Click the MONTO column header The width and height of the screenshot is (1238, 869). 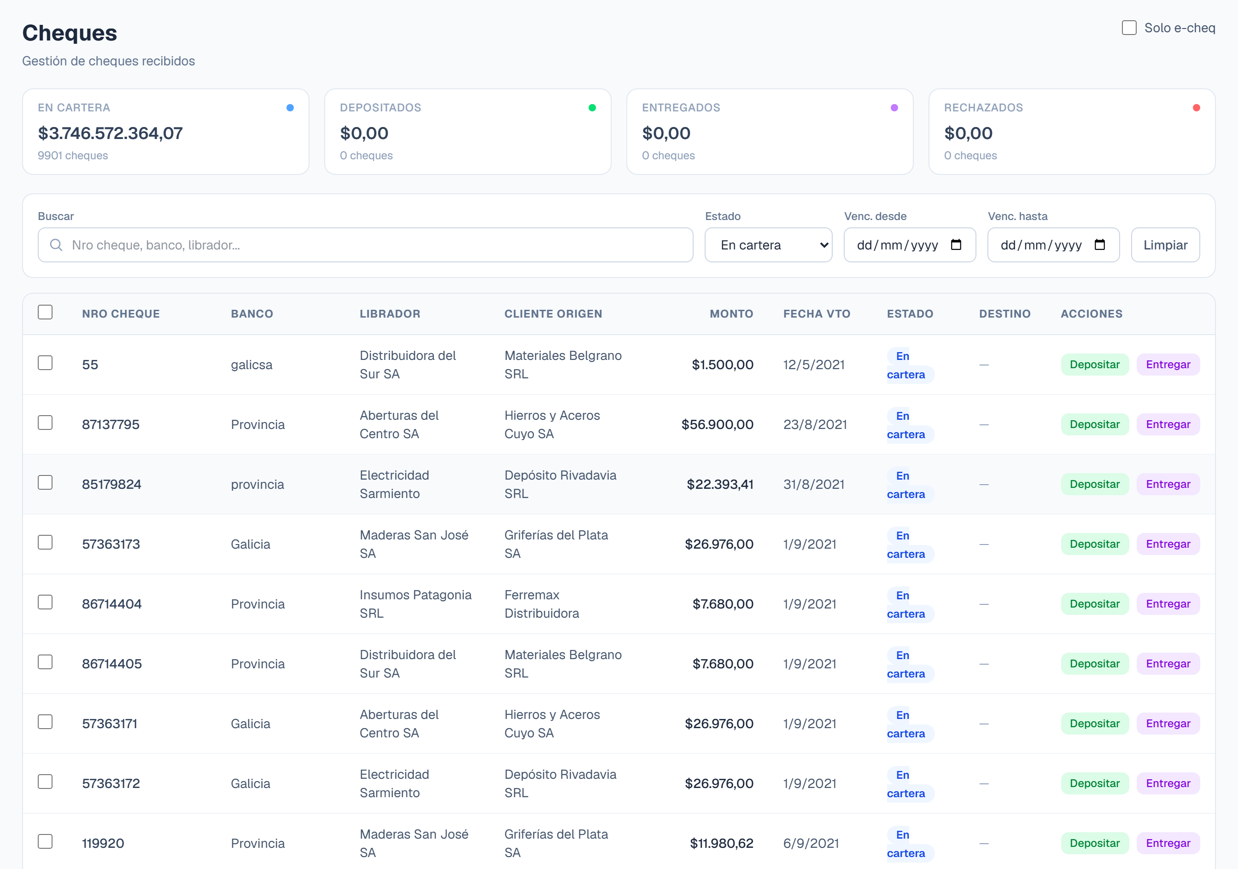coord(731,313)
